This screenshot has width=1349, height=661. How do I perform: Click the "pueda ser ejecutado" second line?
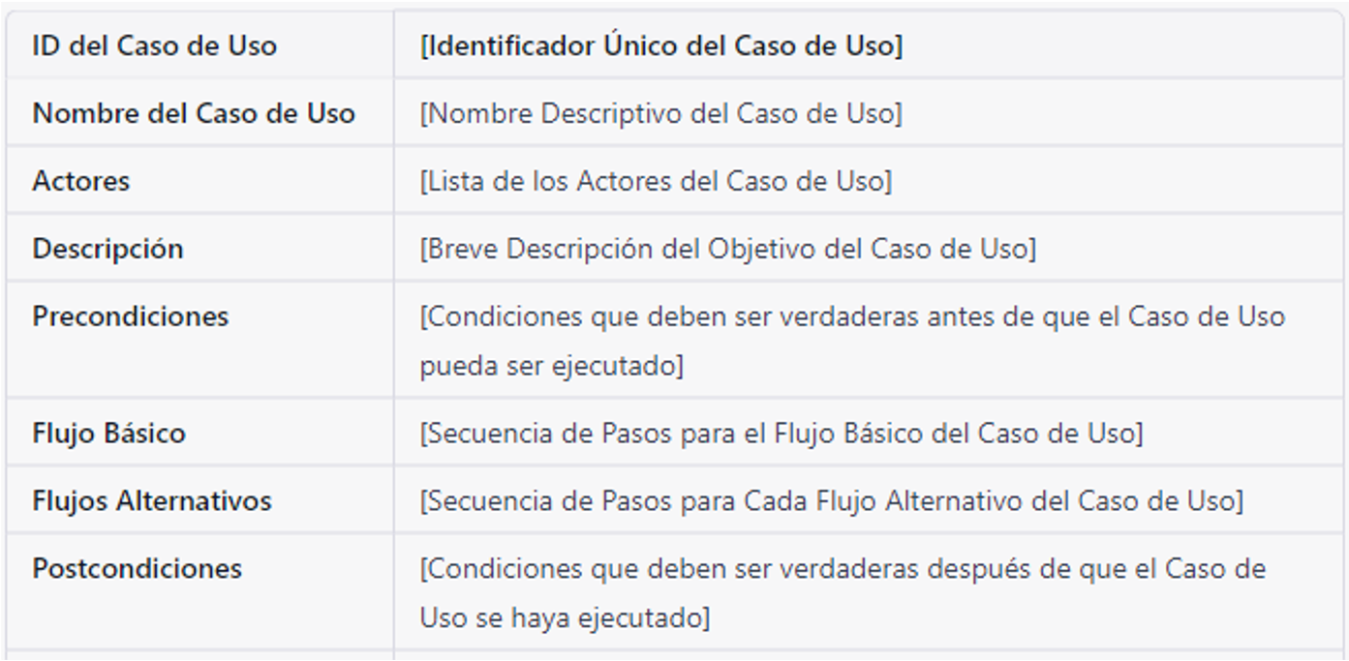coord(551,367)
